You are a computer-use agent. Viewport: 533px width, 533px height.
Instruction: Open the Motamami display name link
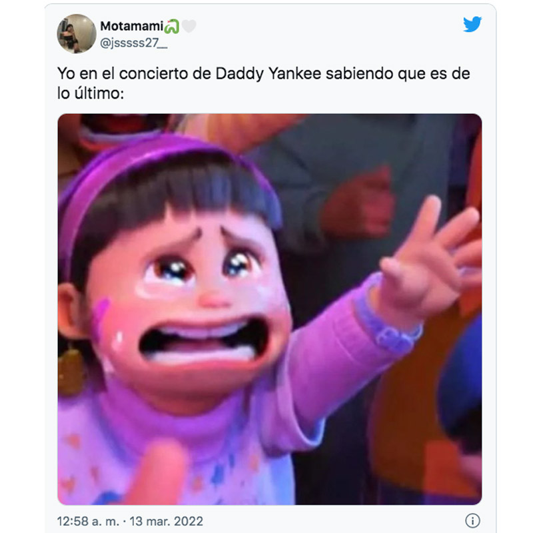click(x=131, y=26)
